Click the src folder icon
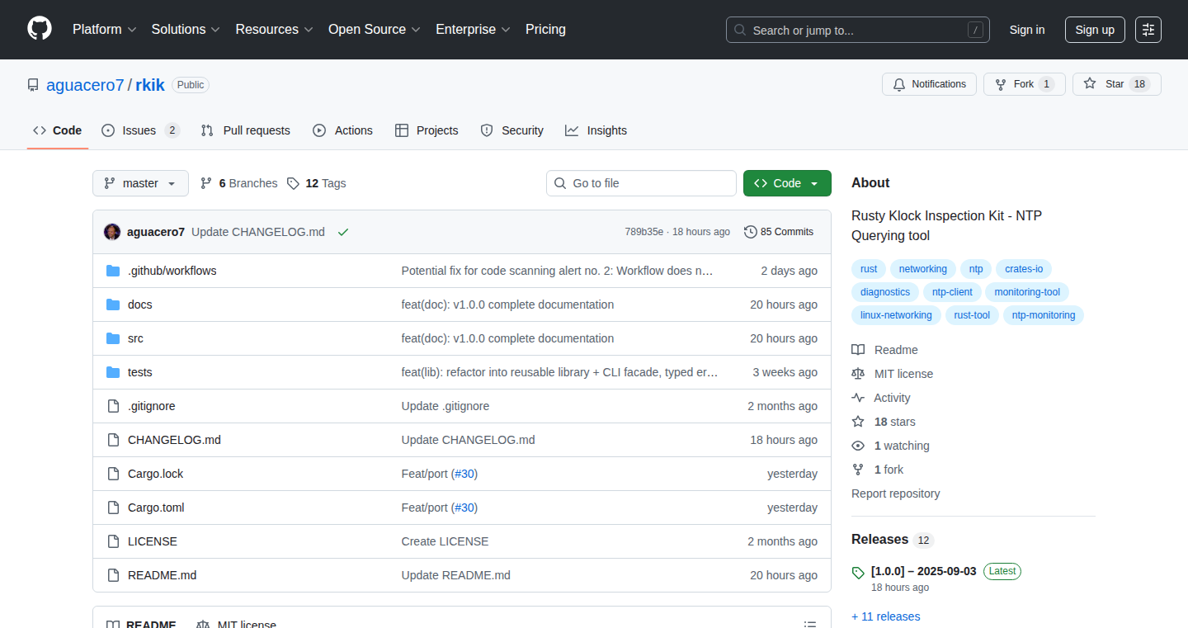Screen dimensions: 1188x628 click(x=113, y=338)
